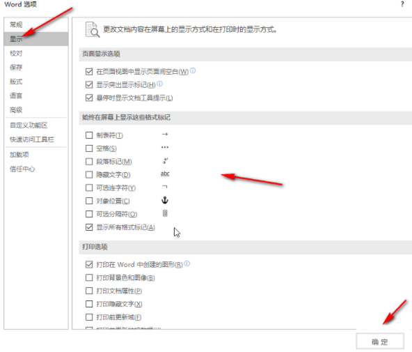Click the hidden text abc icon
Screen dimensions: 412x352
[165, 174]
